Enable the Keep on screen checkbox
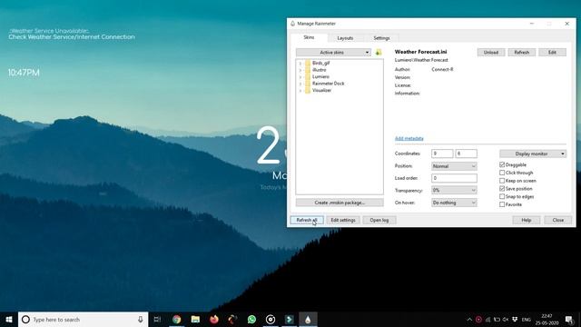 coord(502,181)
